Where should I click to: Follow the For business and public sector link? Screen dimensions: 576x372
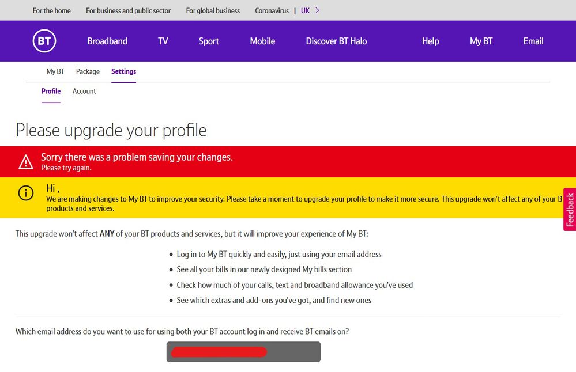click(x=128, y=10)
